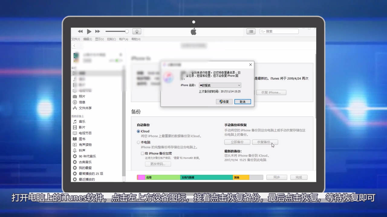Open 音乐 under 我的设备上
Screen dimensions: 387x217
[79, 121]
